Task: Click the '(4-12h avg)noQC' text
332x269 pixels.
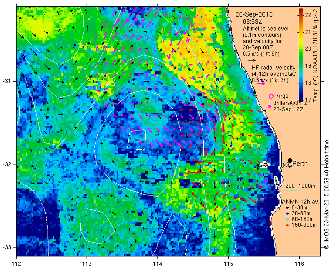Action: pyautogui.click(x=274, y=74)
